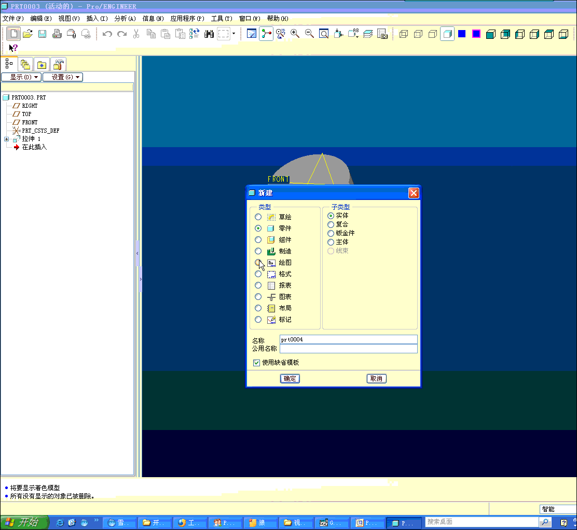Click the Layers stack icon
The width and height of the screenshot is (577, 530).
pos(368,34)
